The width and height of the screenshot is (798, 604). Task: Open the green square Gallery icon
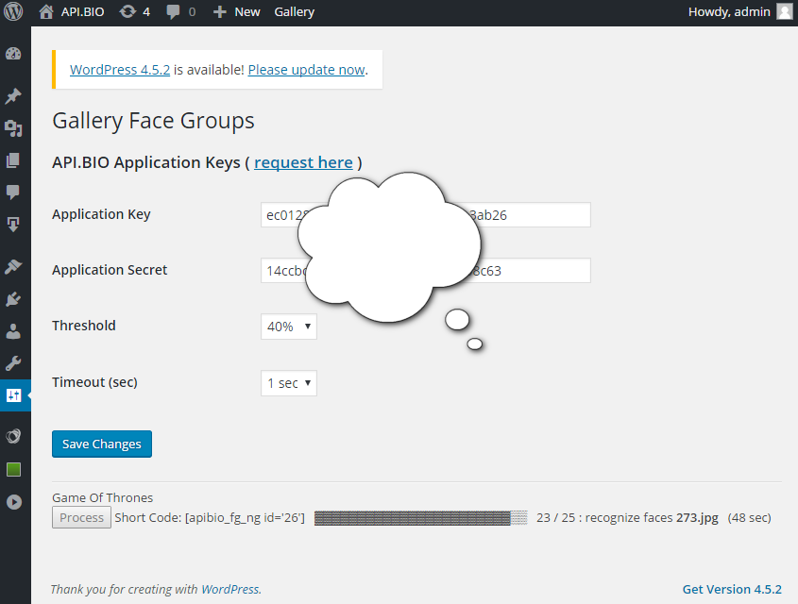point(14,469)
